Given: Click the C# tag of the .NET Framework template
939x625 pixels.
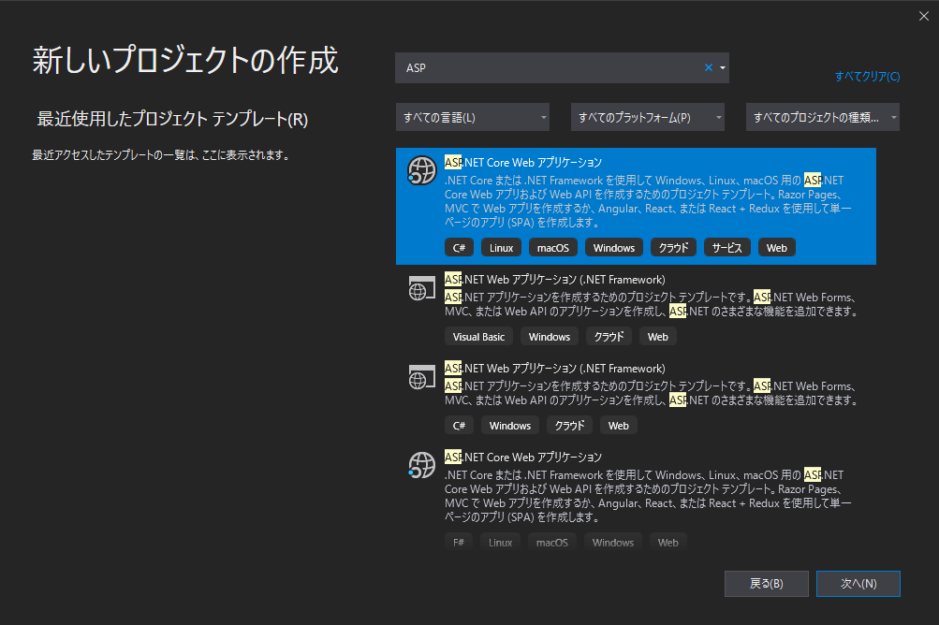Looking at the screenshot, I should tap(460, 426).
